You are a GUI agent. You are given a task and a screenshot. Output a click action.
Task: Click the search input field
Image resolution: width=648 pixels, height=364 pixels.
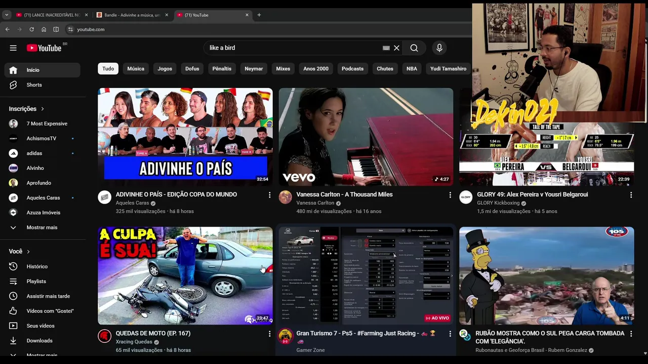click(294, 48)
